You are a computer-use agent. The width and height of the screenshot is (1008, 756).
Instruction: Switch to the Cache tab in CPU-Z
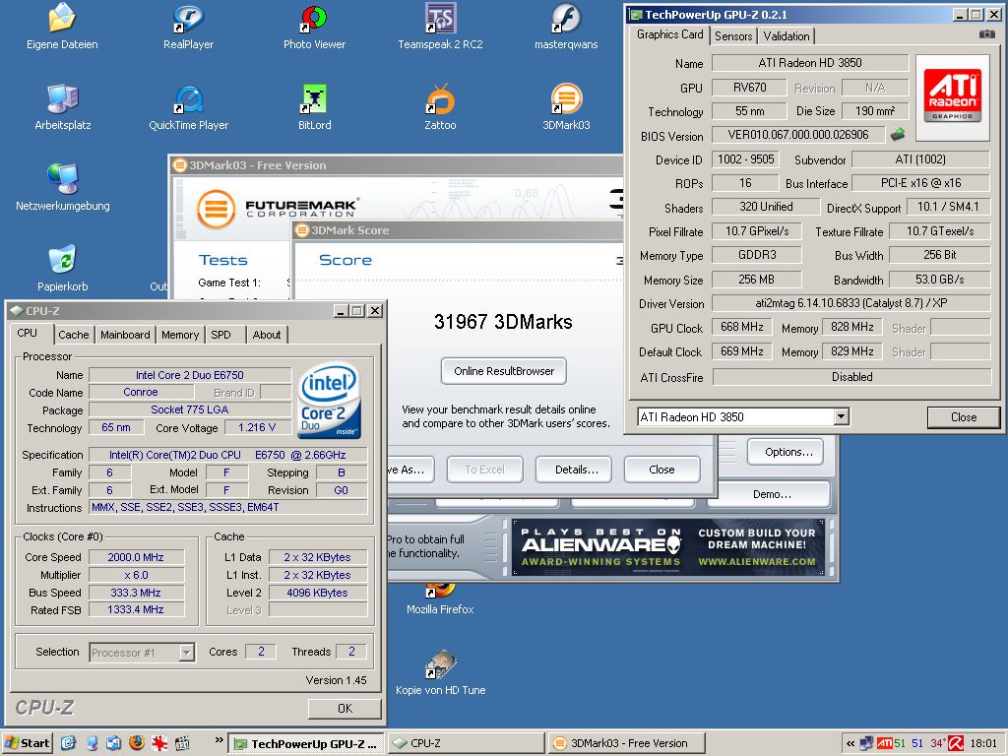click(x=73, y=335)
